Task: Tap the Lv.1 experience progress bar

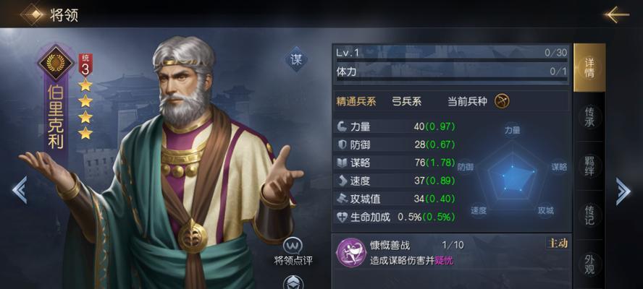Action: point(451,60)
